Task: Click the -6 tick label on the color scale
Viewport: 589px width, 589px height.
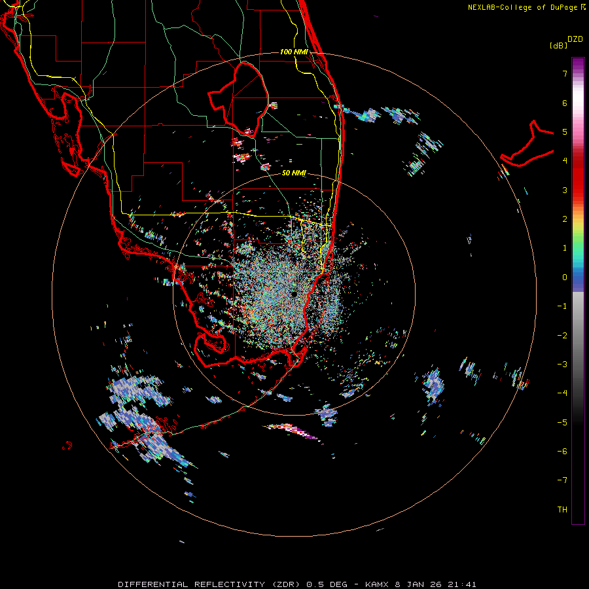Action: click(x=562, y=452)
